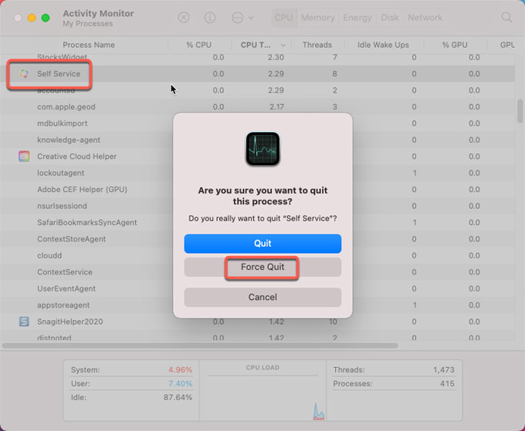The height and width of the screenshot is (431, 525).
Task: Click the System 4.96% value
Action: [x=180, y=370]
